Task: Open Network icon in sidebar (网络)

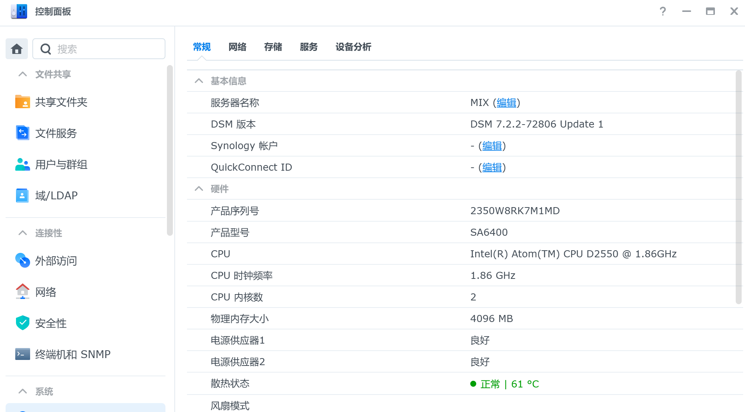Action: pos(23,292)
